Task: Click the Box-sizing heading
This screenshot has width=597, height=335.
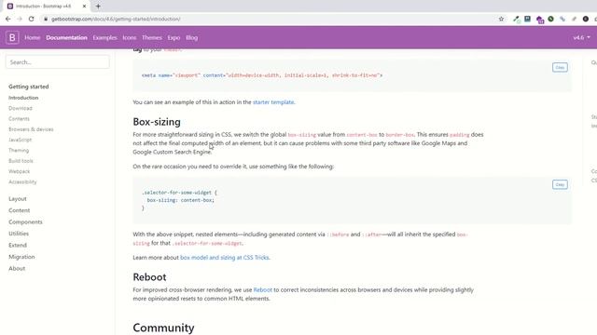Action: (x=157, y=122)
